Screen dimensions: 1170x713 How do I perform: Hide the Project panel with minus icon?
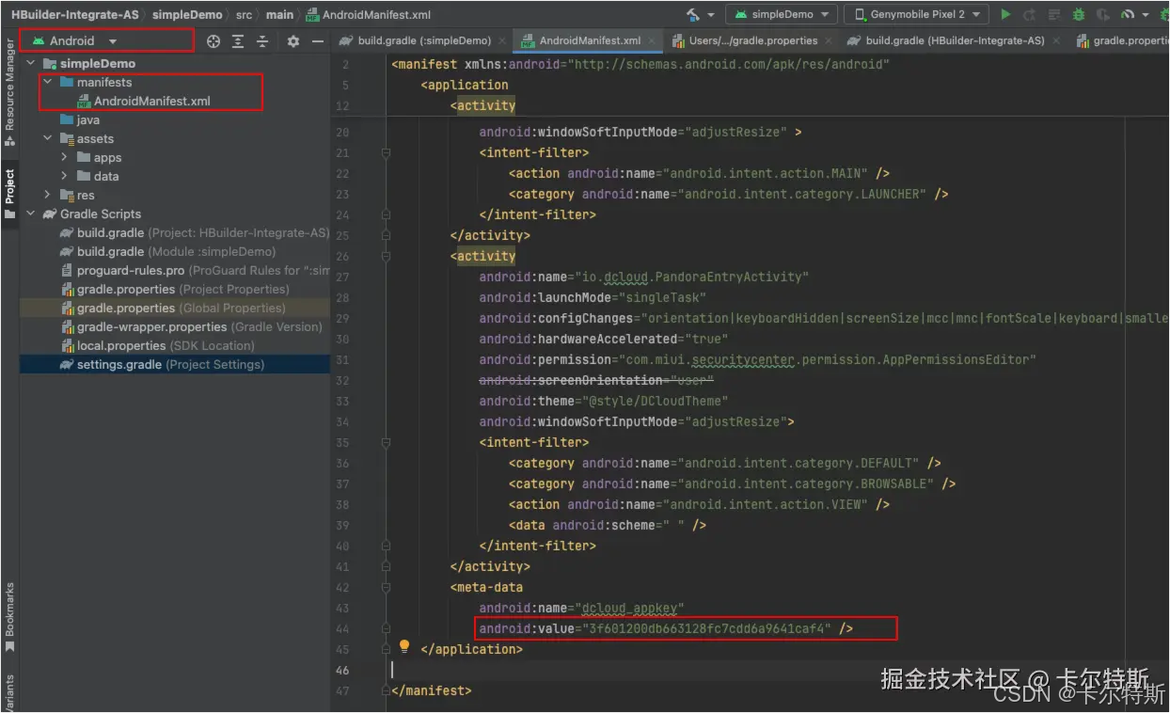pyautogui.click(x=318, y=41)
